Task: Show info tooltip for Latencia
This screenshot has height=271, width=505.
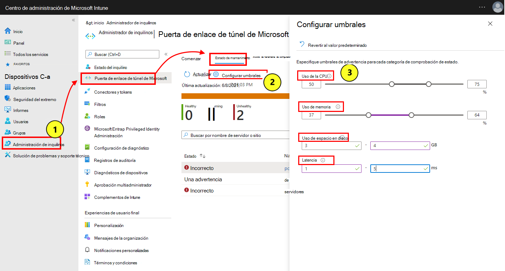Action: point(323,160)
